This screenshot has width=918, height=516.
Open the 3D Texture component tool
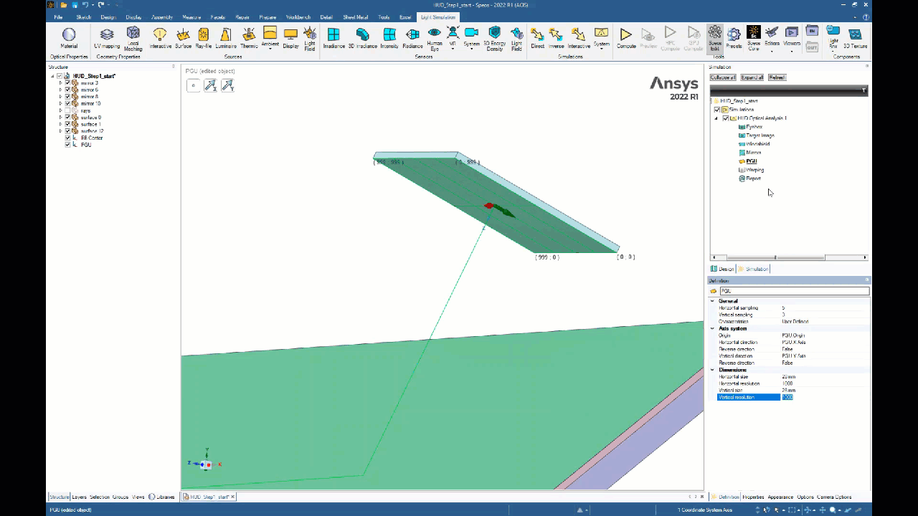pyautogui.click(x=855, y=39)
